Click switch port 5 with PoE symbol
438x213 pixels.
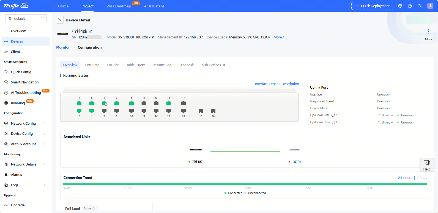pos(104,103)
